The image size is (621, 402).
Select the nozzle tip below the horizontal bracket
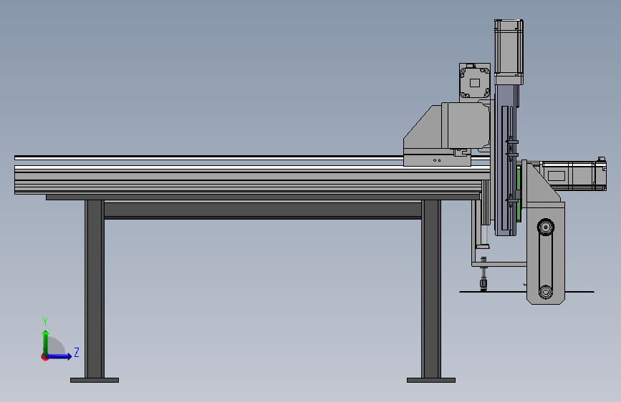tap(483, 285)
